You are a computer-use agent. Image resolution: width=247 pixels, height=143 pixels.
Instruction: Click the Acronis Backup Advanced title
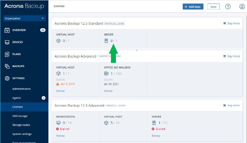pos(76,56)
